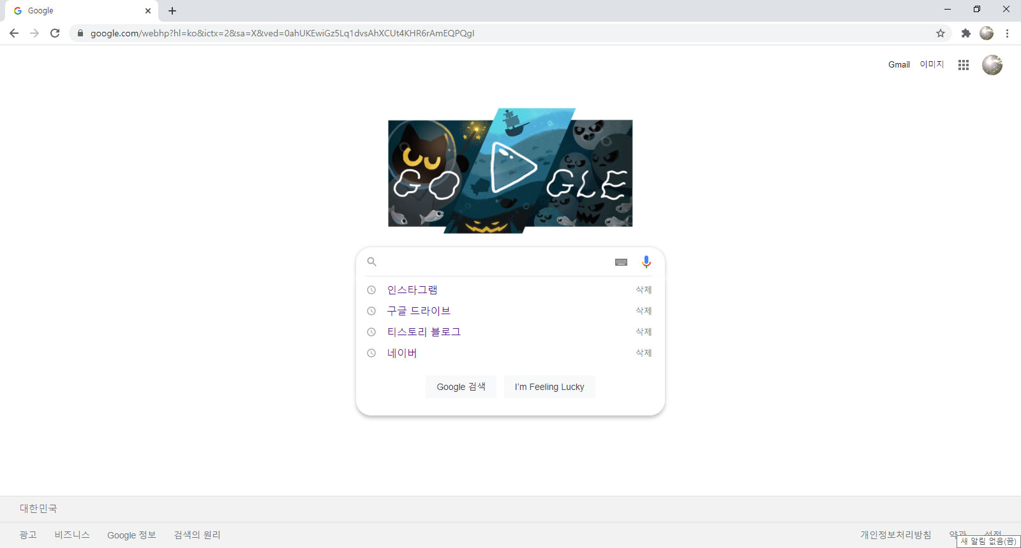Image resolution: width=1021 pixels, height=548 pixels.
Task: Delete the 인스타그램 suggestion with 삭제
Action: [x=644, y=290]
